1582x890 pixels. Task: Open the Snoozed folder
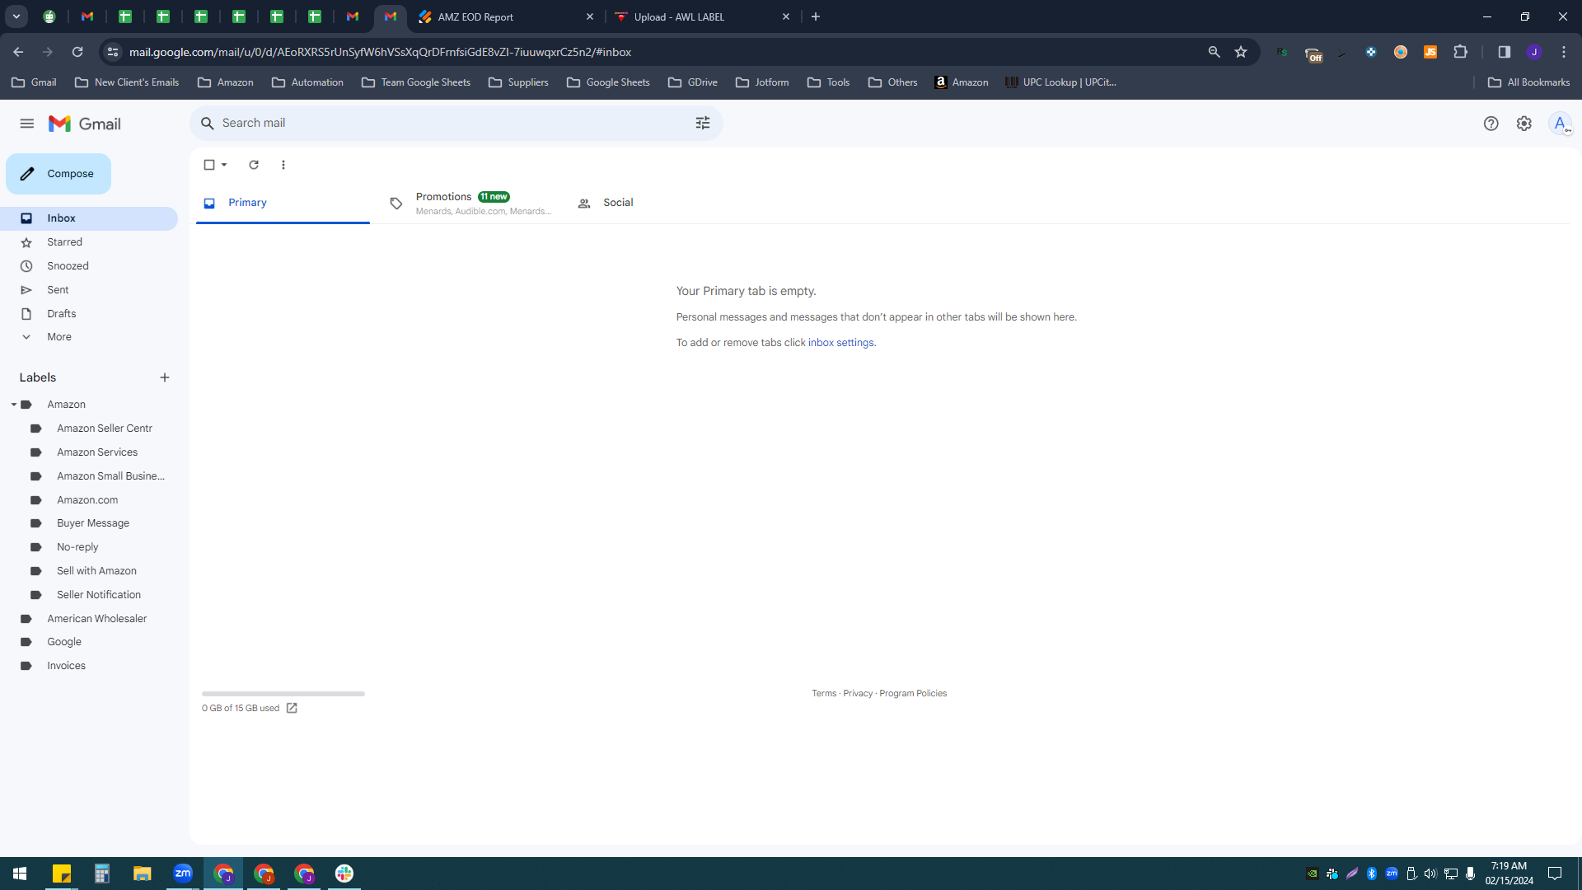coord(89,266)
